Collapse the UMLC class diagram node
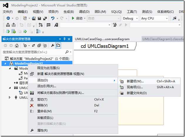Screen dimensions: 185x137 pyautogui.click(x=10, y=88)
